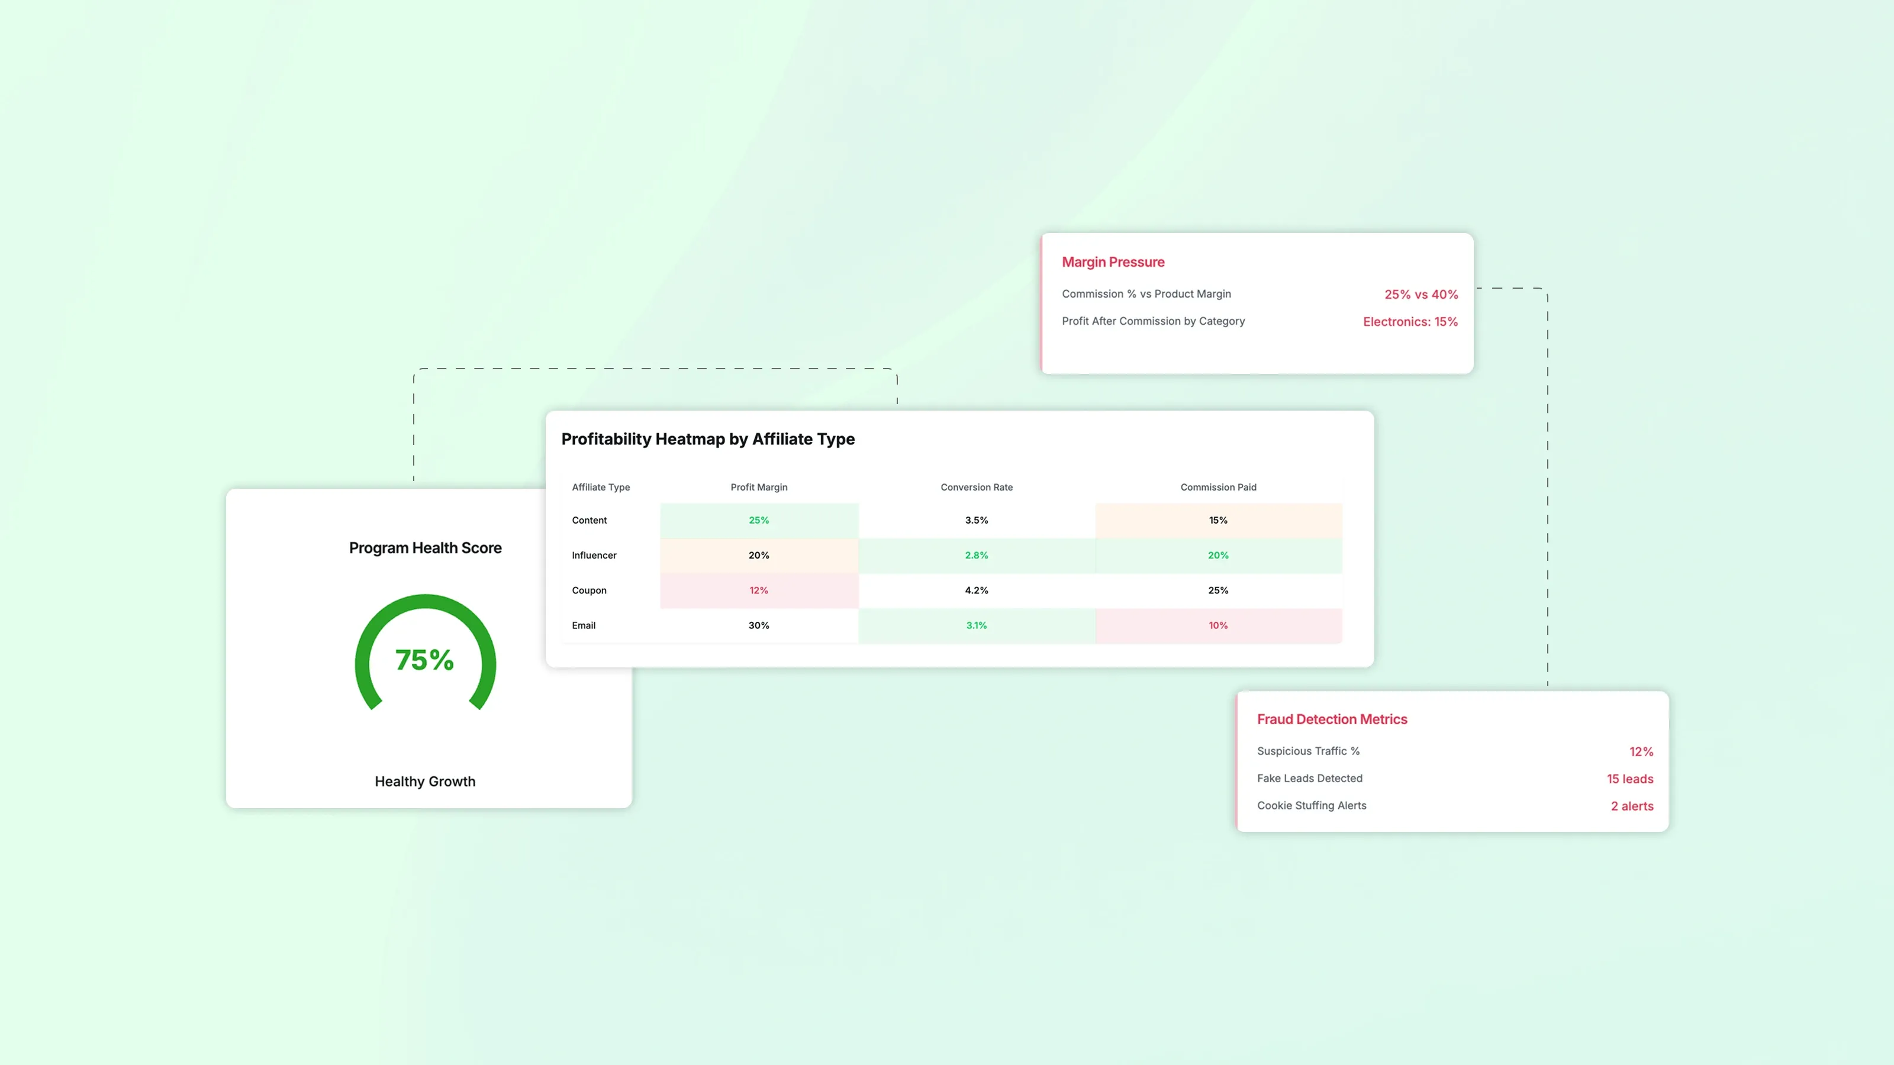1894x1065 pixels.
Task: Click the Commission Paid column header
Action: pyautogui.click(x=1218, y=488)
